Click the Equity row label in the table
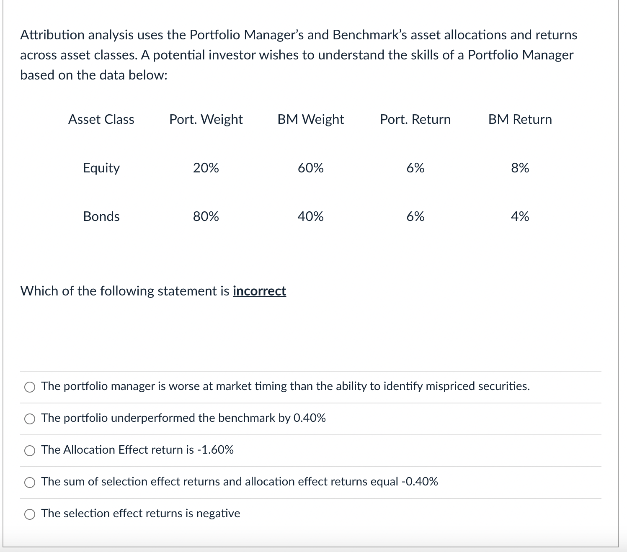This screenshot has height=552, width=627. [101, 168]
